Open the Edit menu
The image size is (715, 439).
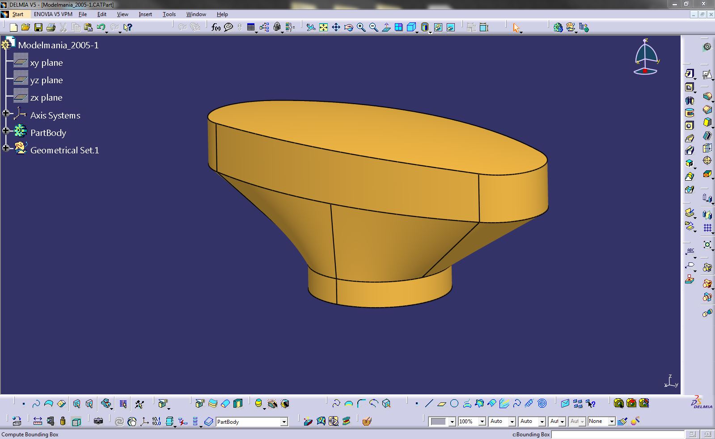point(102,14)
